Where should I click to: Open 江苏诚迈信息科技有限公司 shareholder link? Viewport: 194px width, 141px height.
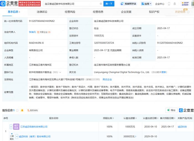tap(34, 127)
